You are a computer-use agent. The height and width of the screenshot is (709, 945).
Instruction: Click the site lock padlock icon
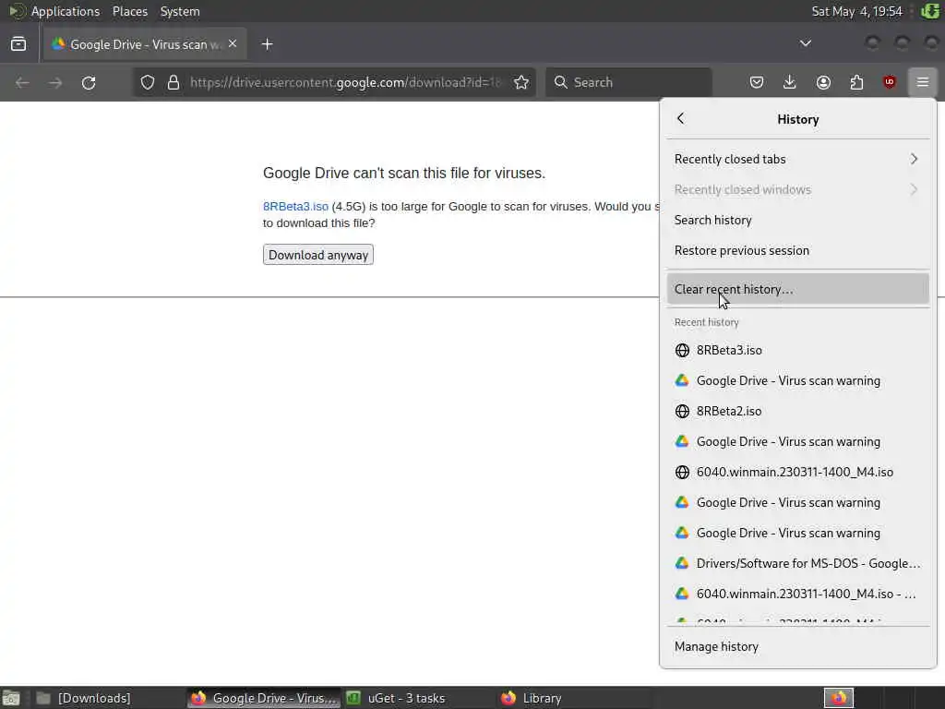[173, 82]
